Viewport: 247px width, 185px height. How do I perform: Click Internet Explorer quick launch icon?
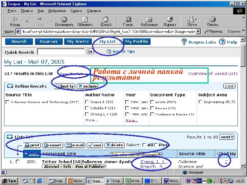coord(39,181)
